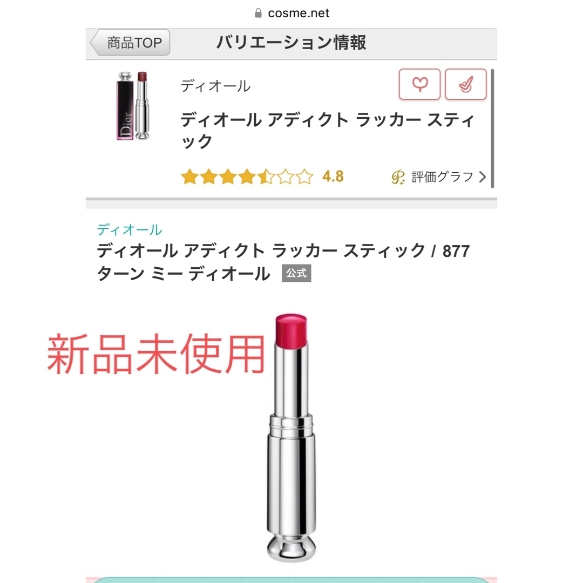Click the gray ディオール brand name in card
The image size is (583, 583).
(x=215, y=86)
